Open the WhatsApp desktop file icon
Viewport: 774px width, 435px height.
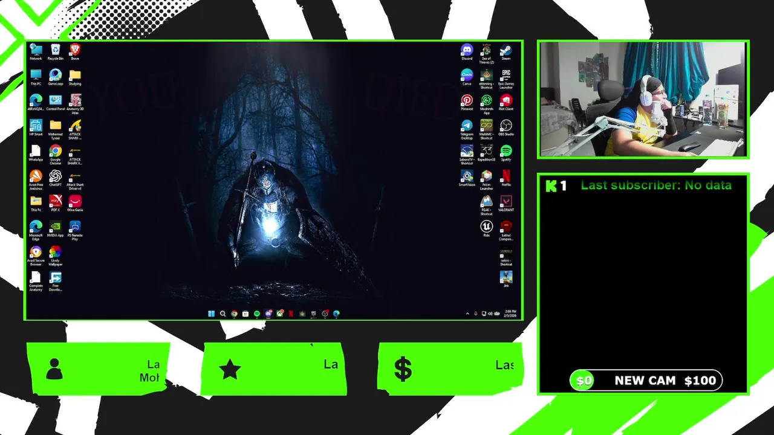click(36, 153)
